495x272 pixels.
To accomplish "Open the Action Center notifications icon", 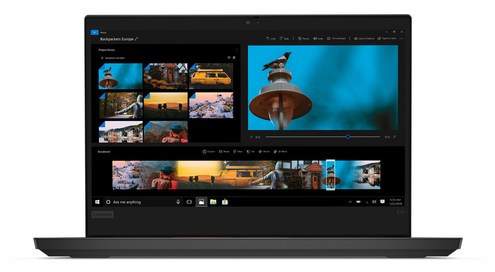I will click(382, 202).
